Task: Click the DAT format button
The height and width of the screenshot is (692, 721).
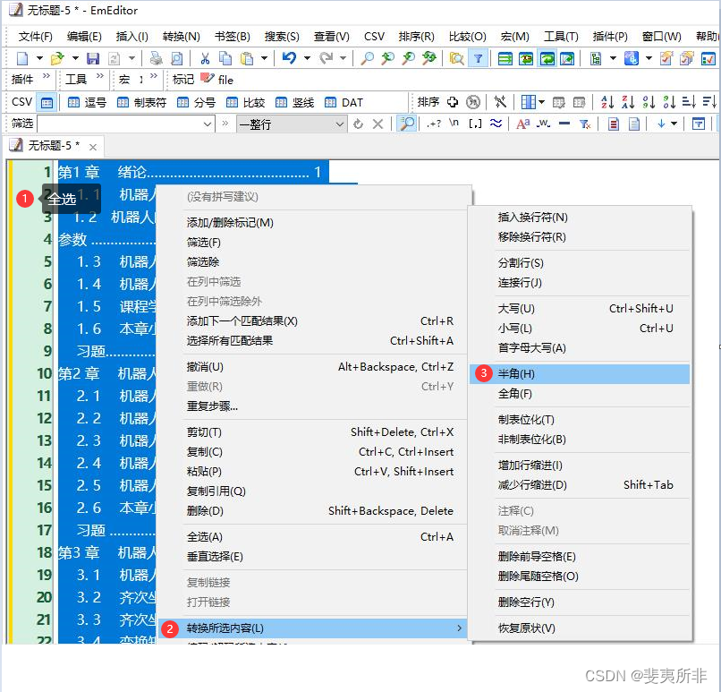Action: click(x=344, y=102)
